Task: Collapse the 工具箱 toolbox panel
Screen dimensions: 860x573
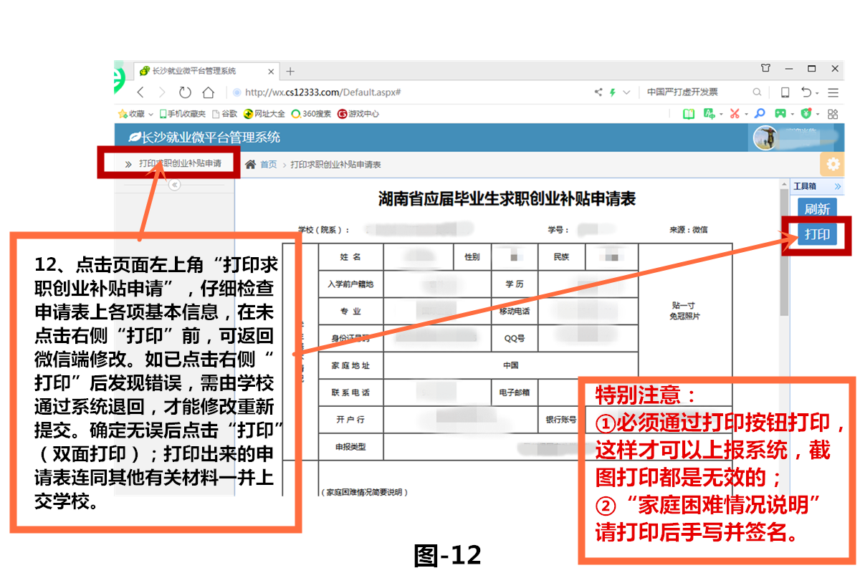Action: coord(837,186)
